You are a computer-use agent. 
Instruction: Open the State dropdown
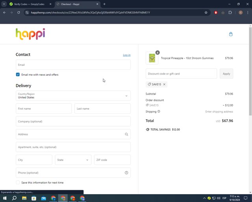[x=73, y=160]
